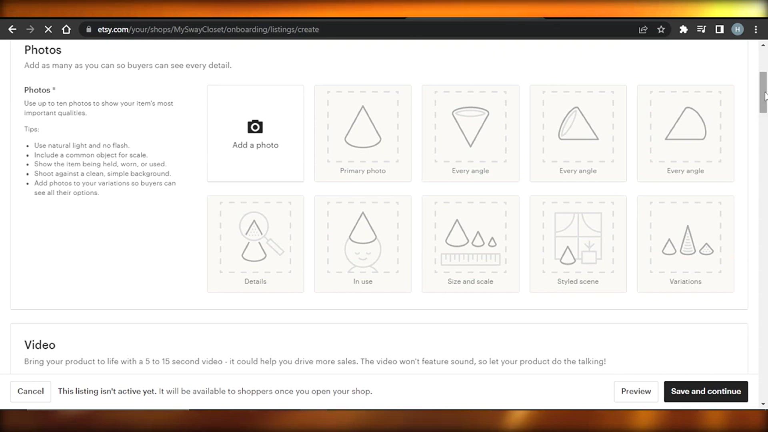This screenshot has width=768, height=432.
Task: Click the share page icon
Action: pos(643,29)
